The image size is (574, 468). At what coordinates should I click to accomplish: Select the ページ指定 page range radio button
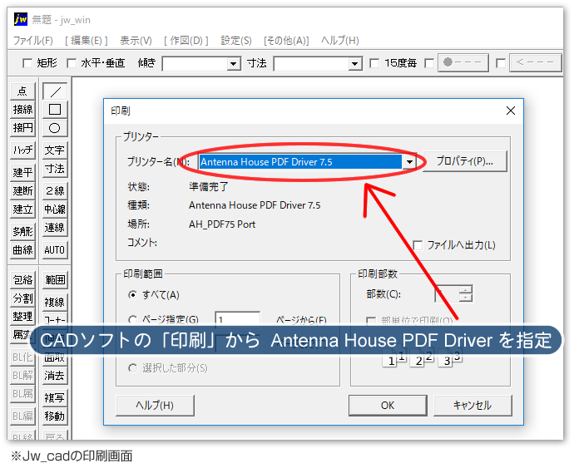tap(133, 320)
